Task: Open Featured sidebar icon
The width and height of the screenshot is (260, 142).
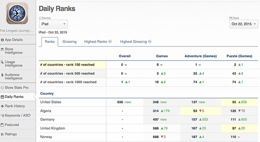Action: (x=2, y=125)
